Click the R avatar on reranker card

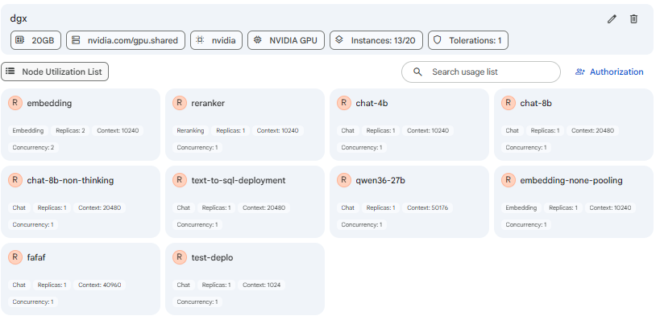tap(180, 103)
